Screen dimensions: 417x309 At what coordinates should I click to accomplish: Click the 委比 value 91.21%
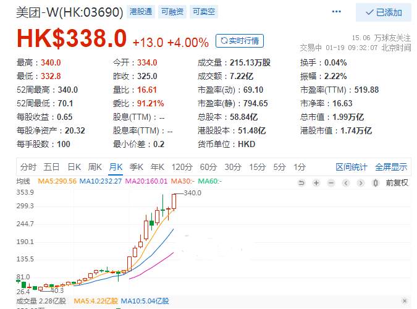(151, 103)
